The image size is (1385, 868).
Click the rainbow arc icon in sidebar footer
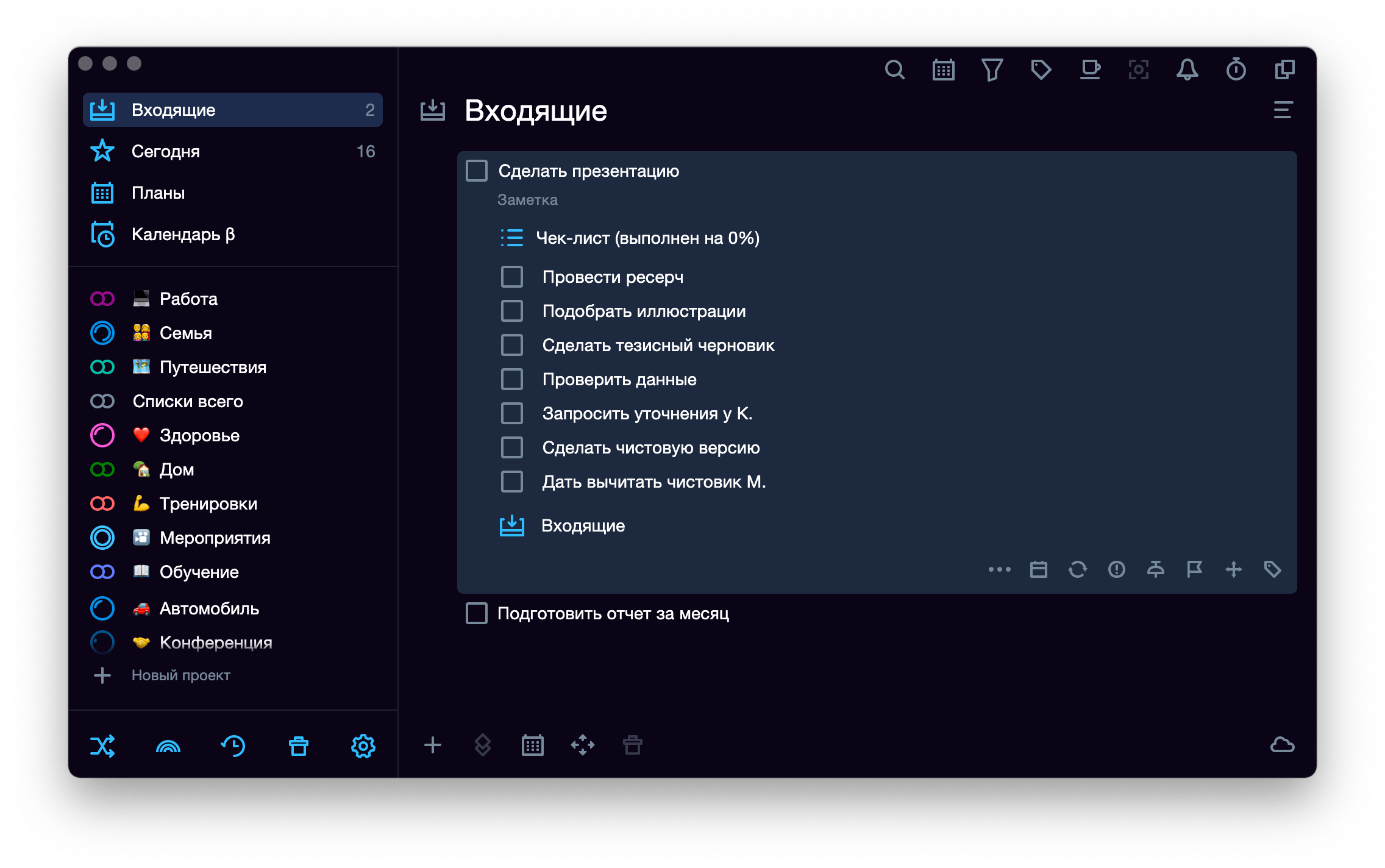tap(168, 746)
